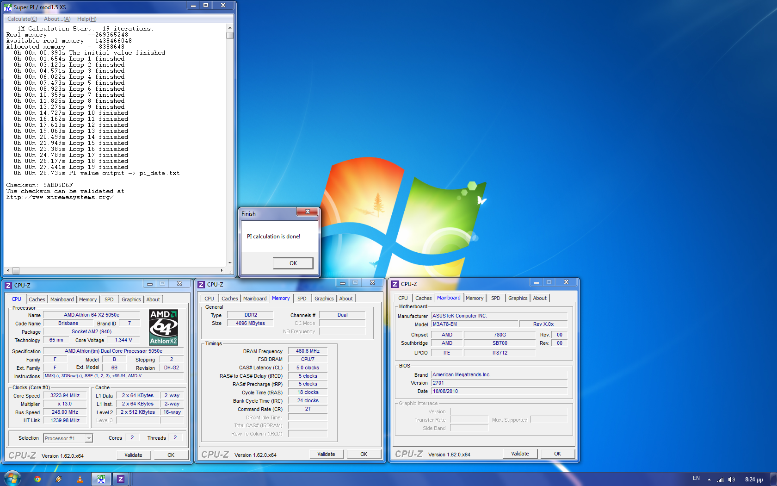777x486 pixels.
Task: Open the taskbar clock showing 8:24
Action: [x=754, y=480]
